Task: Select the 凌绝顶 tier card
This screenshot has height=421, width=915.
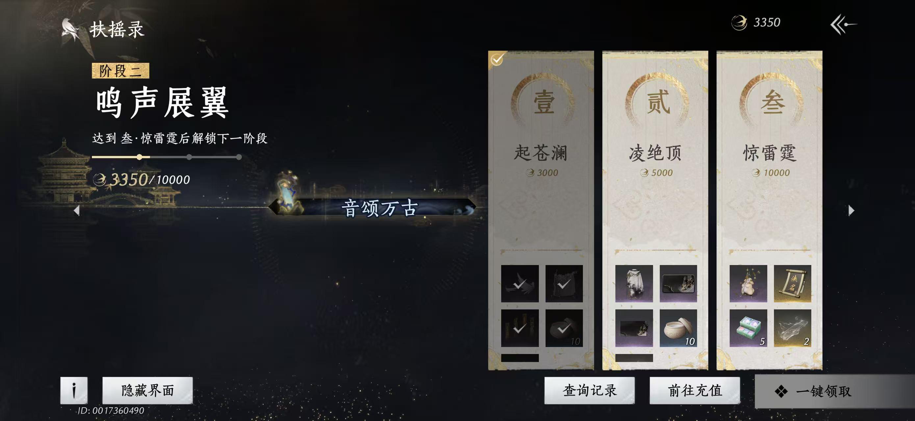Action: point(655,210)
